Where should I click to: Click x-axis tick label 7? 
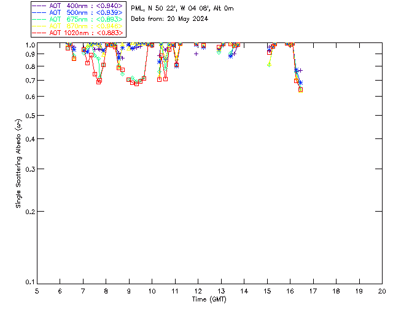(x=83, y=291)
